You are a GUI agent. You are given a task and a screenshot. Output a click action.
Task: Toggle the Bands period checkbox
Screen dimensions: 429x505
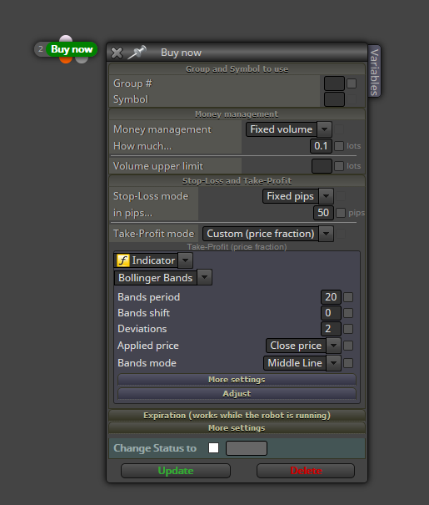[348, 297]
